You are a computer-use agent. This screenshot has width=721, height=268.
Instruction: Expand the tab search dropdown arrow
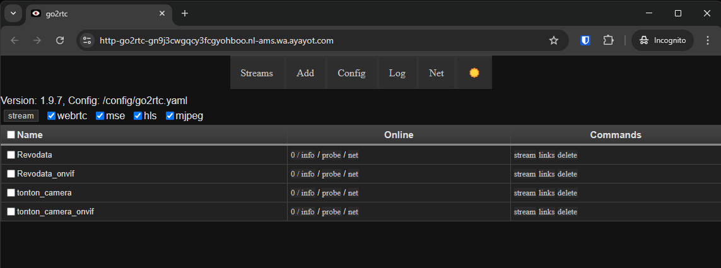point(13,13)
